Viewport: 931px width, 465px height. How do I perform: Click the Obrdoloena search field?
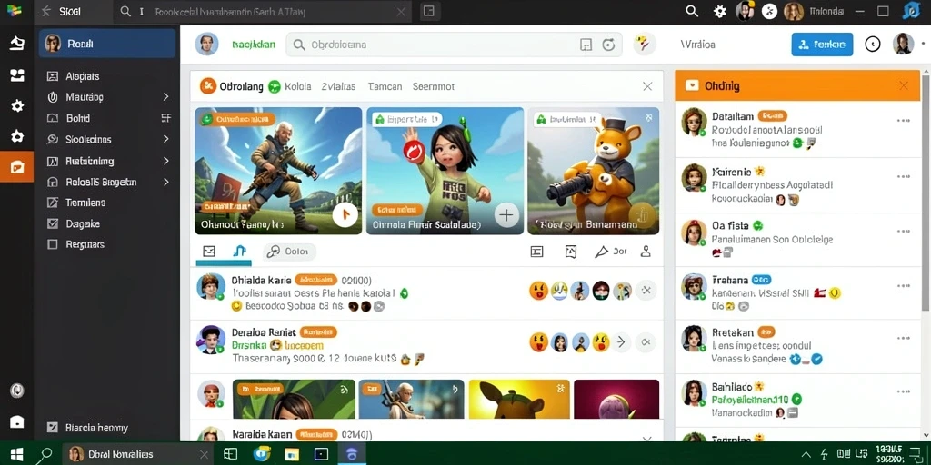point(455,45)
